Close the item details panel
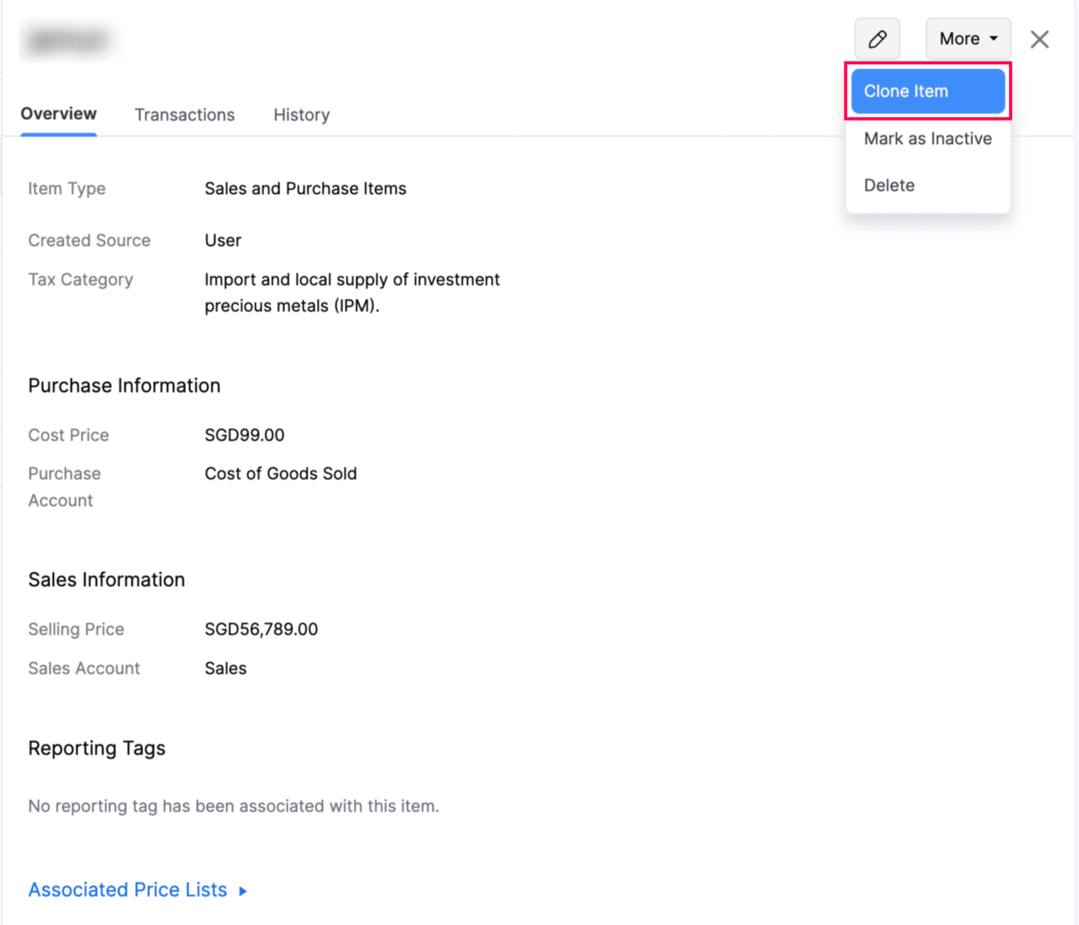 (x=1039, y=39)
